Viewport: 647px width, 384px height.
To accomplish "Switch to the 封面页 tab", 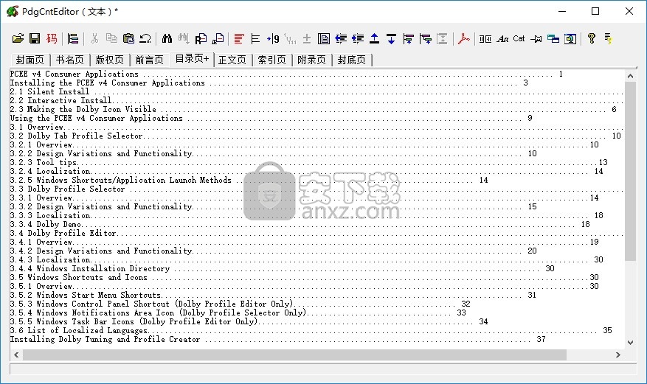I will [x=30, y=60].
